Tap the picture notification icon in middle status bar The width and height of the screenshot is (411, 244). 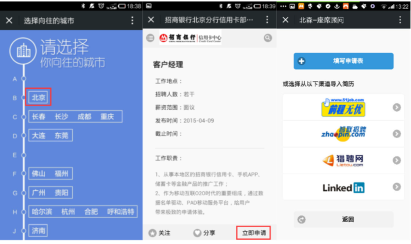(149, 6)
